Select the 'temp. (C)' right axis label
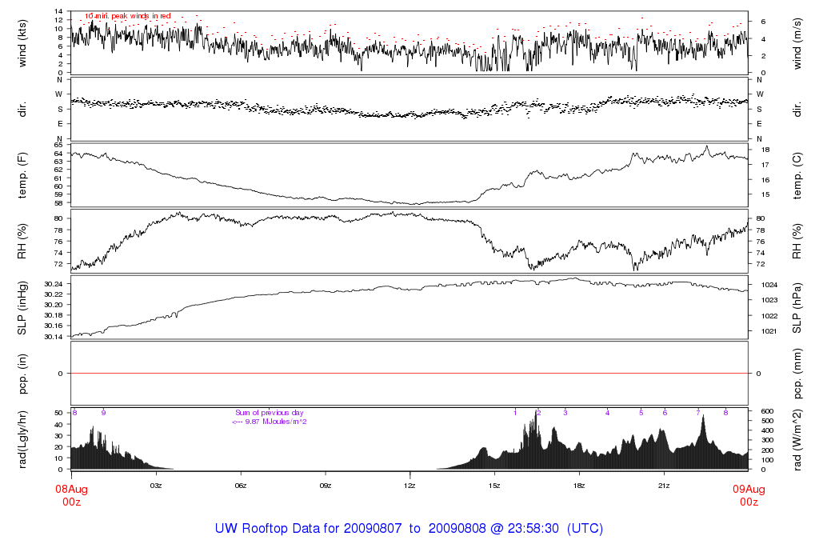 click(x=798, y=174)
